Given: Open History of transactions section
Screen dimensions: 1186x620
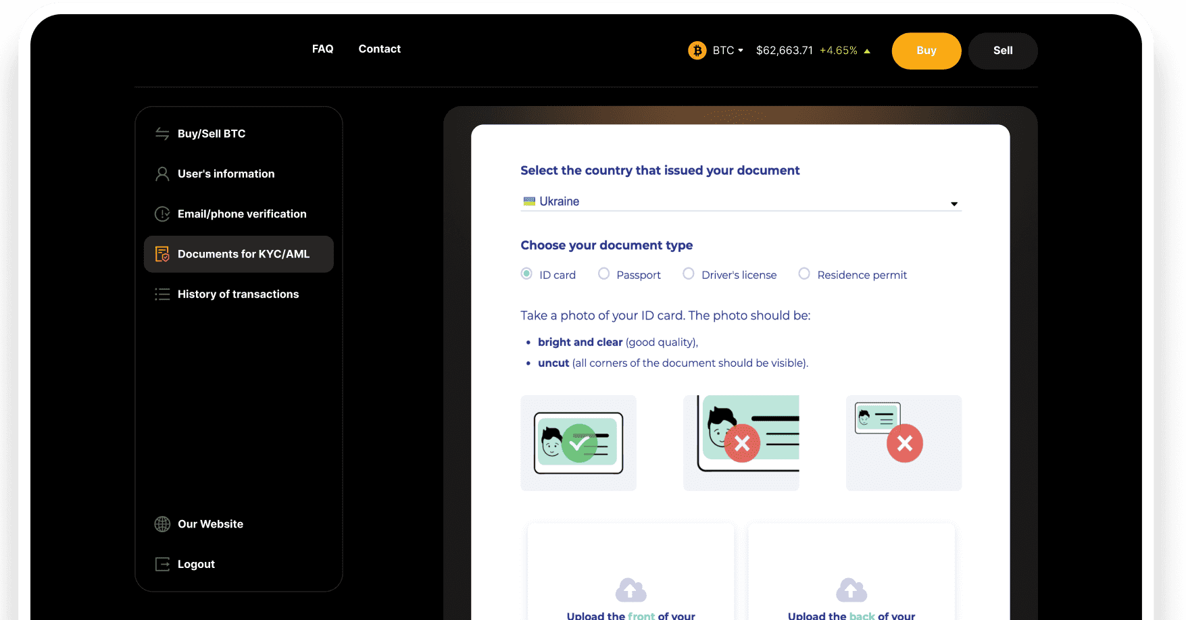Looking at the screenshot, I should click(x=239, y=294).
